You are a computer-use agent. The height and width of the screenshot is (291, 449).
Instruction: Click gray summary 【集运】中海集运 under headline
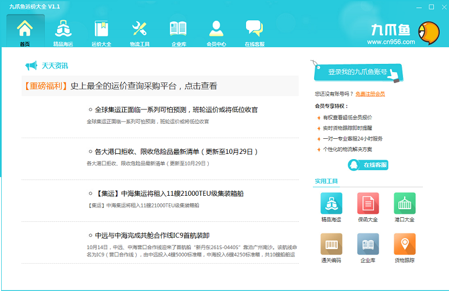pos(143,205)
